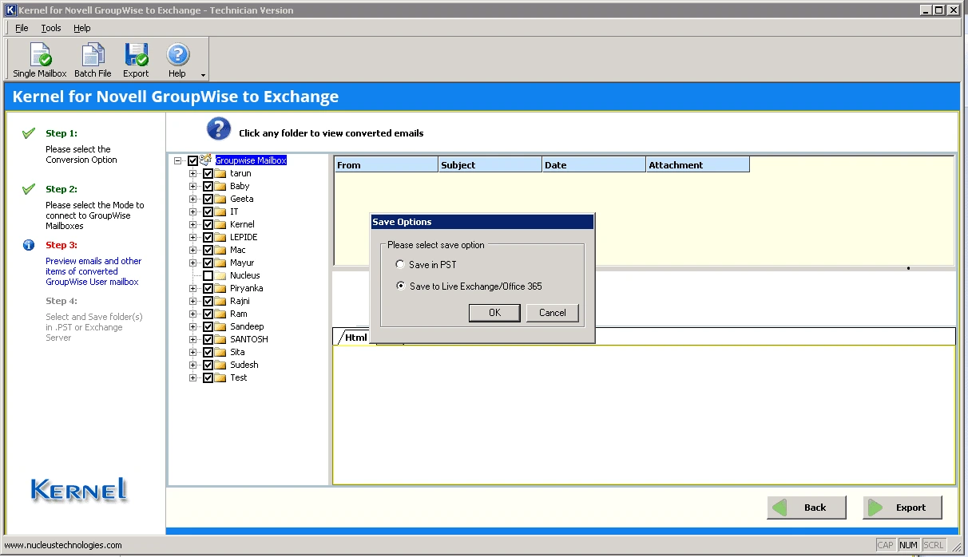
Task: Click the Sudesh folder name
Action: pos(244,365)
